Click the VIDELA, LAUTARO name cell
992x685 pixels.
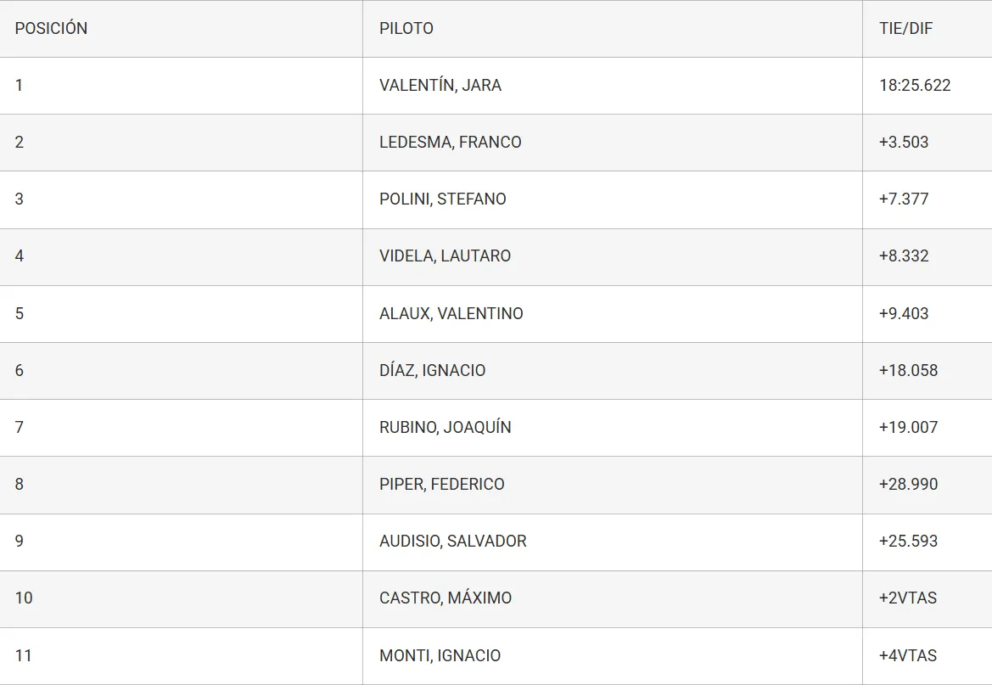446,255
